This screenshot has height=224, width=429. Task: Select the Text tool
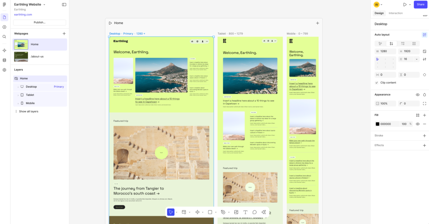[245, 212]
